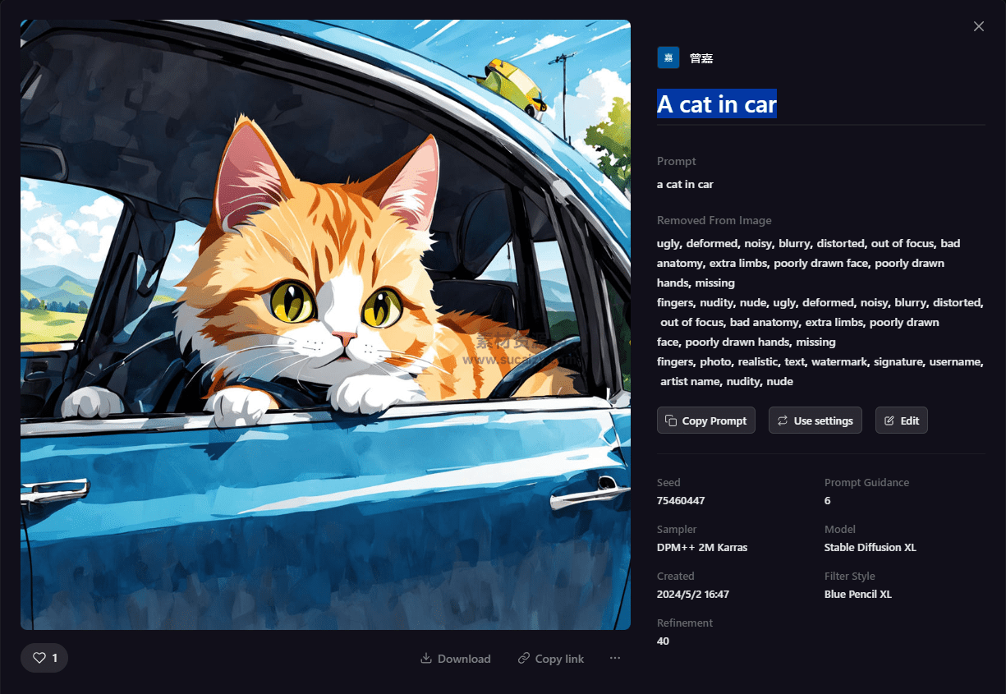Image resolution: width=1006 pixels, height=694 pixels.
Task: Click the Refinement value 40
Action: click(664, 641)
